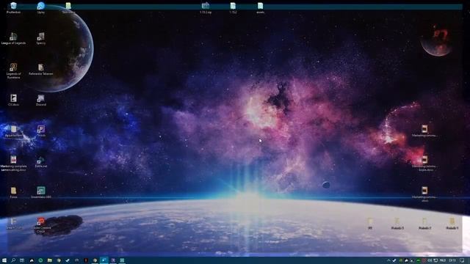This screenshot has height=264, width=470.
Task: Open Task View from taskbar
Action: tap(22, 260)
